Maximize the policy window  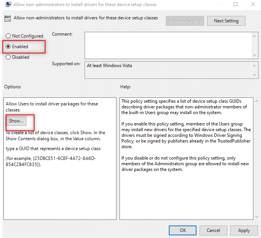coord(236,4)
